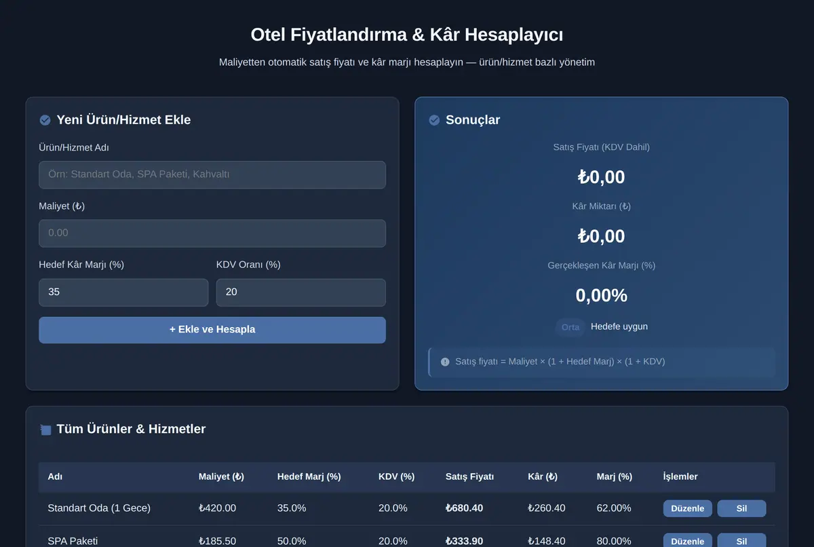814x547 pixels.
Task: Click the Satış Fiyatı (KDV Dahil) label
Action: click(x=602, y=147)
